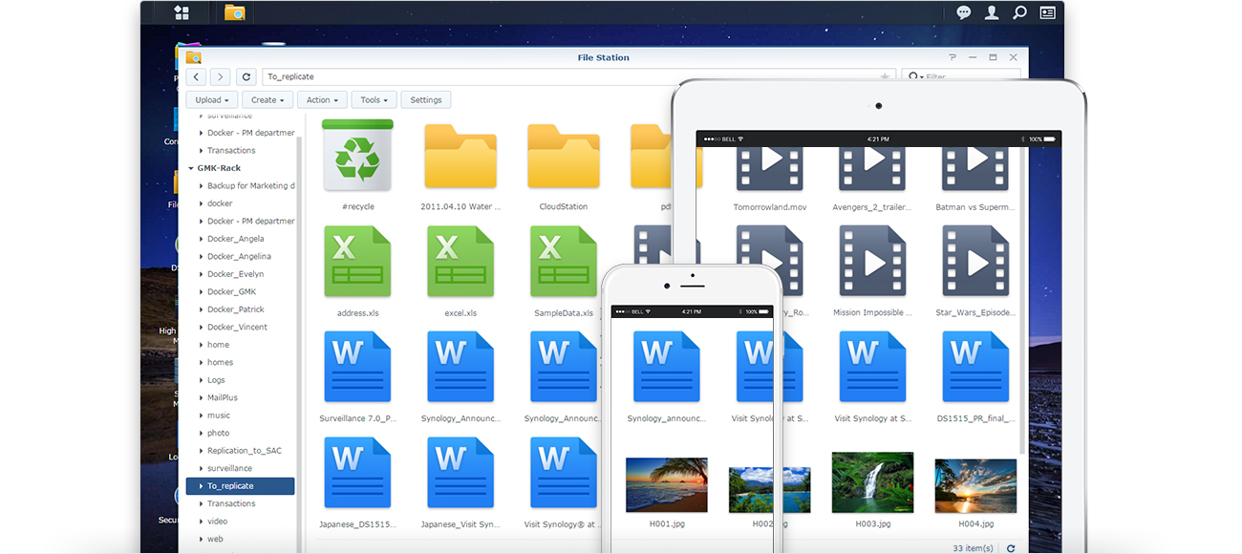The image size is (1242, 554).
Task: Click the To_replicate path address field
Action: coord(578,76)
